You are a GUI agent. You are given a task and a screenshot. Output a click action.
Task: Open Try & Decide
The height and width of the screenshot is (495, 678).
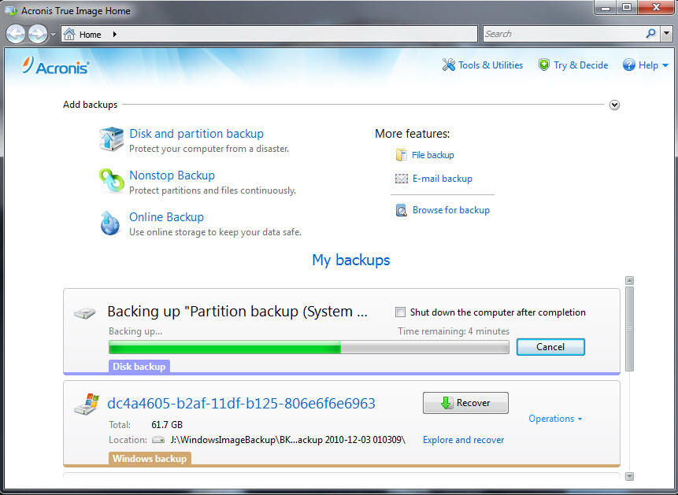(580, 65)
